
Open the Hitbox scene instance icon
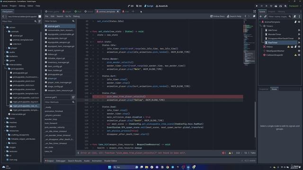[x=292, y=47]
